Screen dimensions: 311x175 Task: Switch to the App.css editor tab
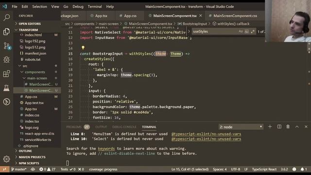point(129,16)
